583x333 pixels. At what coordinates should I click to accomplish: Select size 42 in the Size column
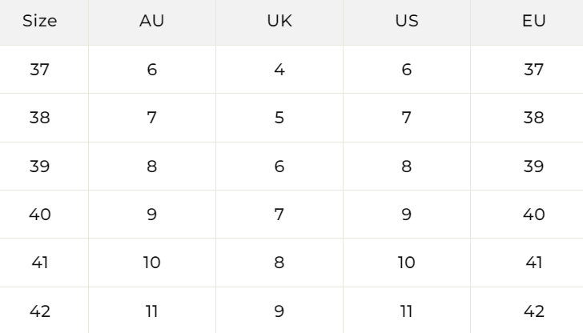tap(40, 311)
